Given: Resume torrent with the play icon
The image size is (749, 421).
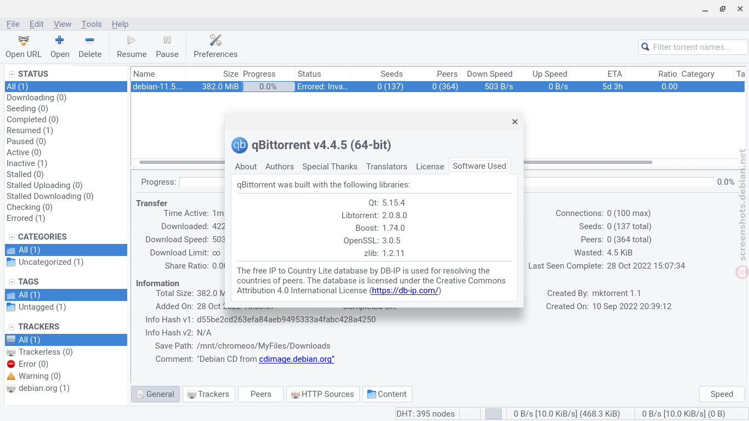Looking at the screenshot, I should tap(131, 40).
